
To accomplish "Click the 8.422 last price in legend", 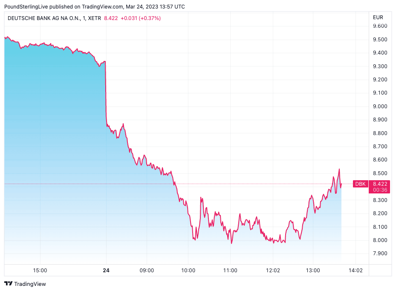I will (x=111, y=18).
